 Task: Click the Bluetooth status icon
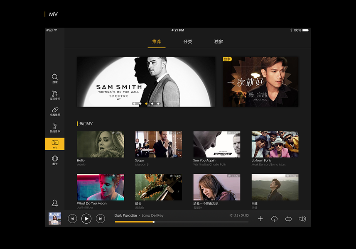291,30
